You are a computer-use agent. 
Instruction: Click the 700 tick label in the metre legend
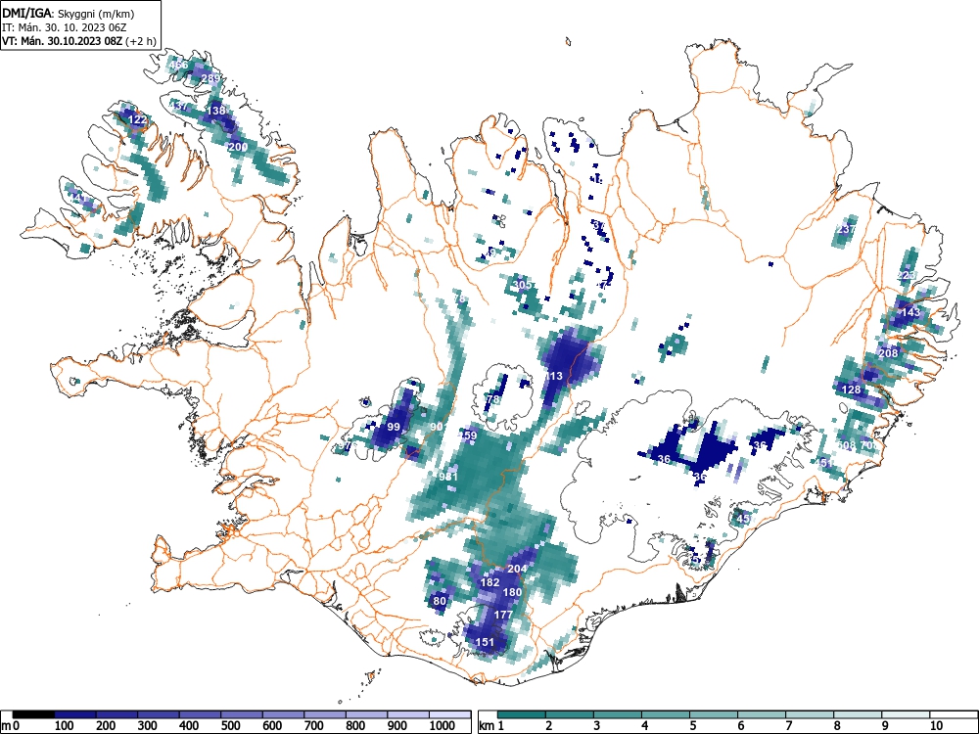click(314, 725)
